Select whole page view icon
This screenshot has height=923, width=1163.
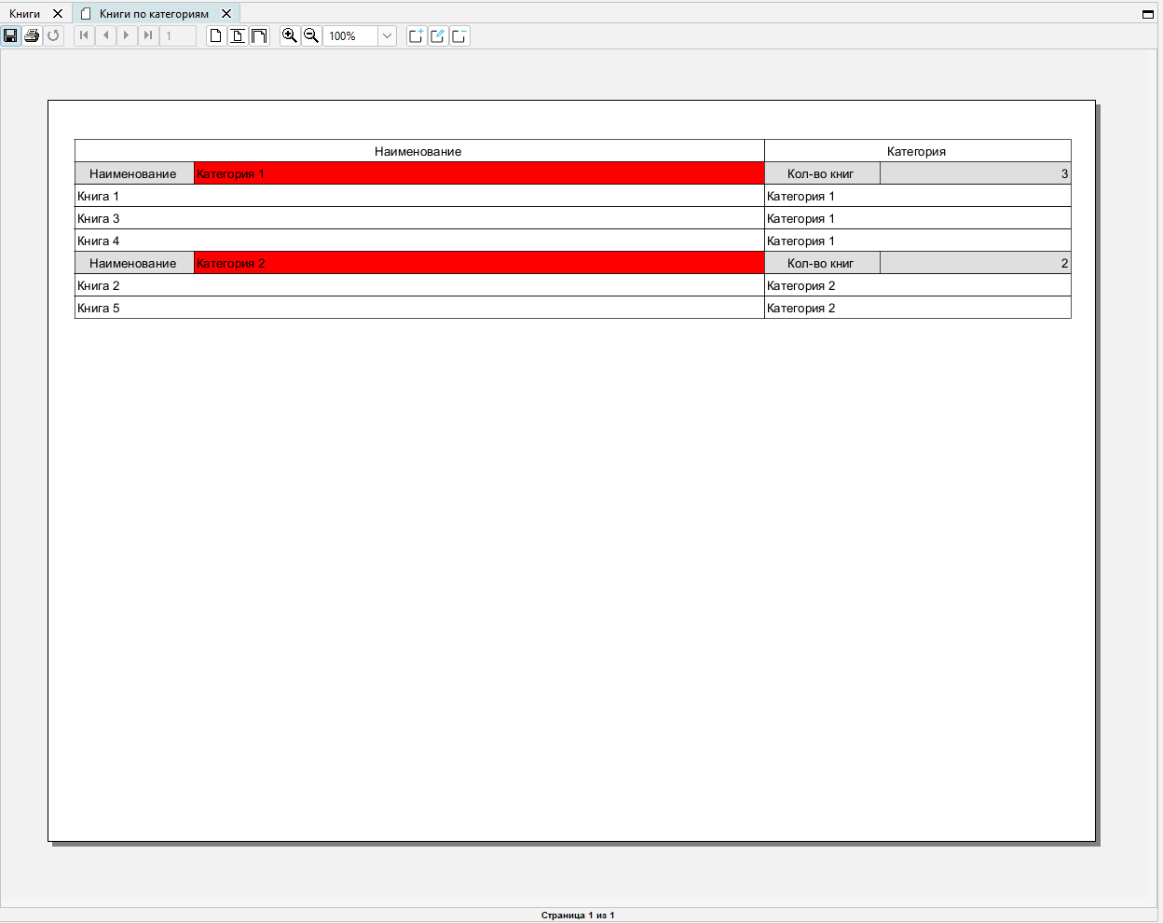pos(216,35)
